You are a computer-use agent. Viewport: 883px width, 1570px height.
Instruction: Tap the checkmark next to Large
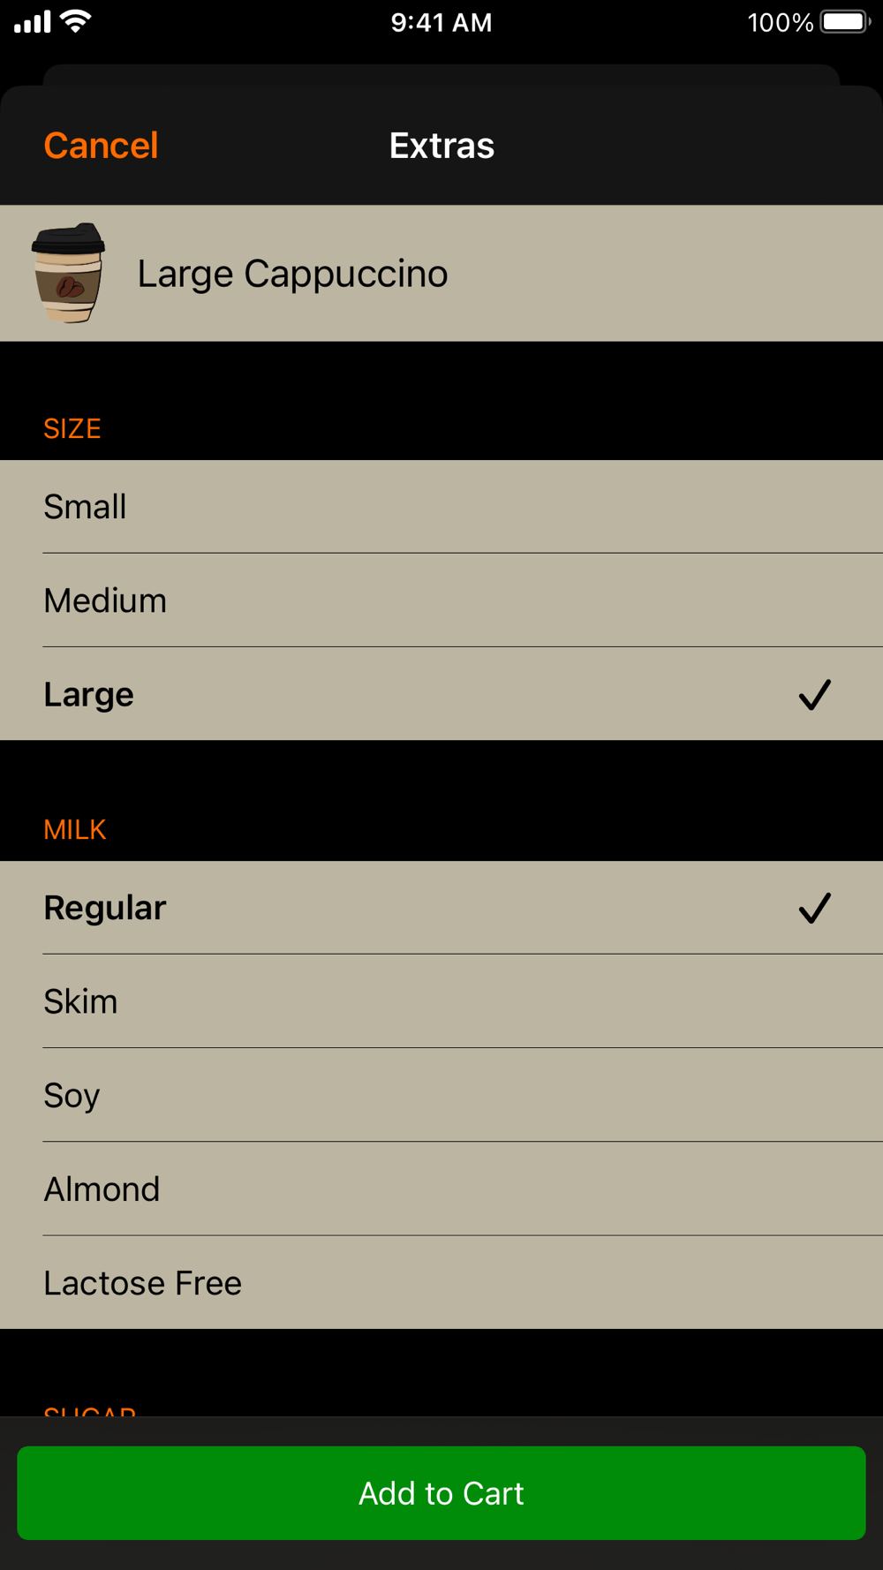(814, 695)
